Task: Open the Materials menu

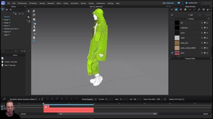Action: tap(51, 3)
